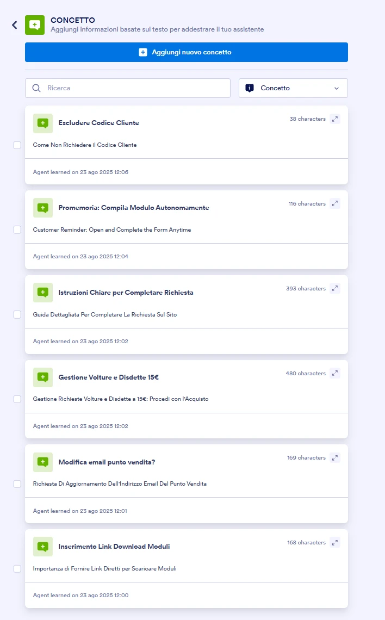
Task: Check the box for Gestione Volture e Disdette
Action: click(17, 399)
